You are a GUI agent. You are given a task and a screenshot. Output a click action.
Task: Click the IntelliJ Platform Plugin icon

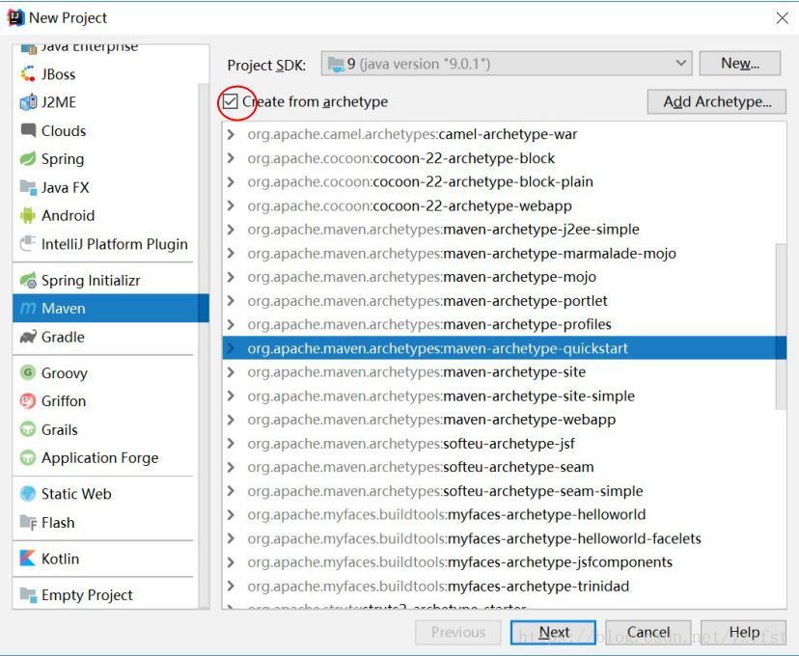28,243
